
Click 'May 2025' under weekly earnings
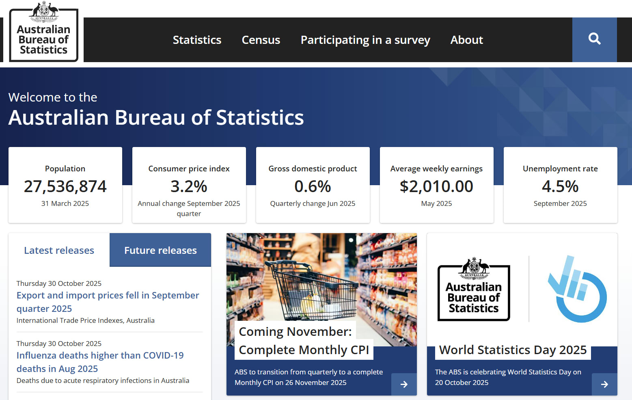tap(437, 203)
